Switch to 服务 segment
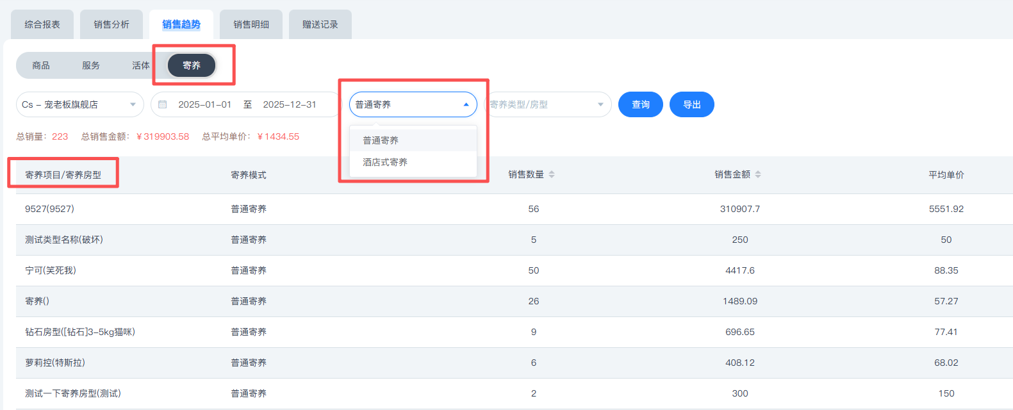 (91, 65)
